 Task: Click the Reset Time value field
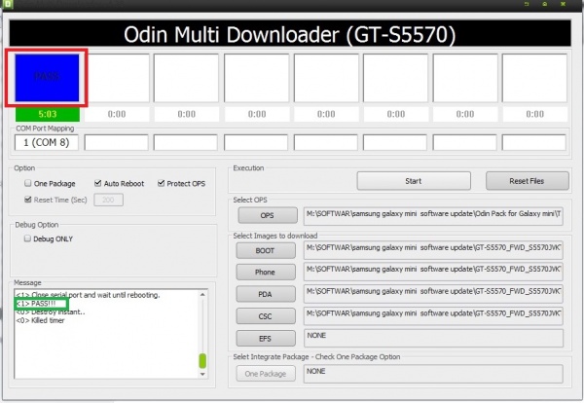pos(108,200)
